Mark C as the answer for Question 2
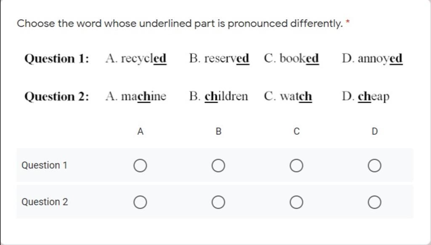The height and width of the screenshot is (245, 431). [296, 202]
